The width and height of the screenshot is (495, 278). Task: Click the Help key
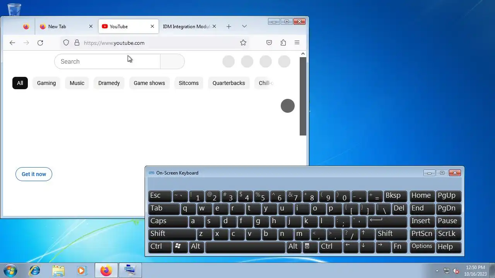449,247
